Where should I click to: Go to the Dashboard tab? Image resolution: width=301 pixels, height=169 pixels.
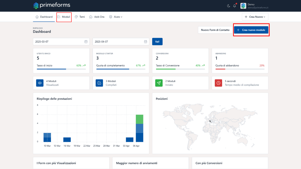pos(44,17)
